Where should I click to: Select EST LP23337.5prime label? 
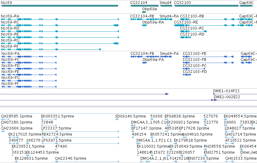pyautogui.click(x=56, y=128)
